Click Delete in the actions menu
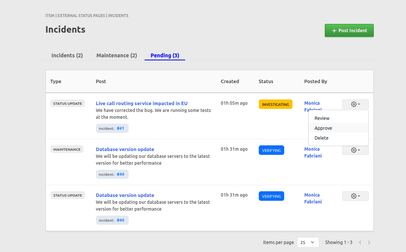The height and width of the screenshot is (252, 406). pos(321,138)
